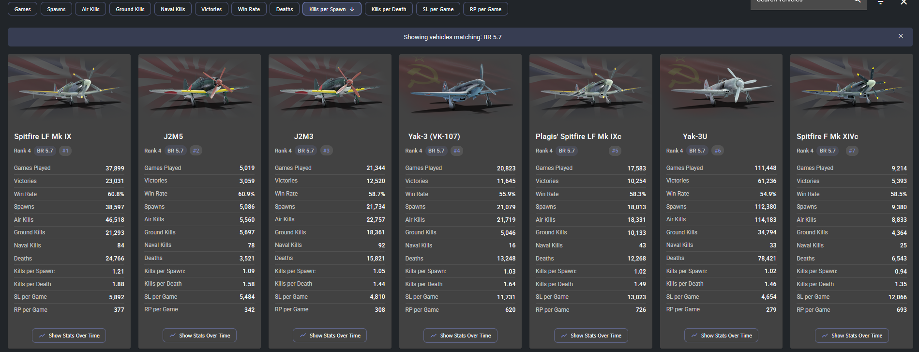Click J2M5 Win Rate value 60.9%
The height and width of the screenshot is (352, 919).
pyautogui.click(x=246, y=194)
